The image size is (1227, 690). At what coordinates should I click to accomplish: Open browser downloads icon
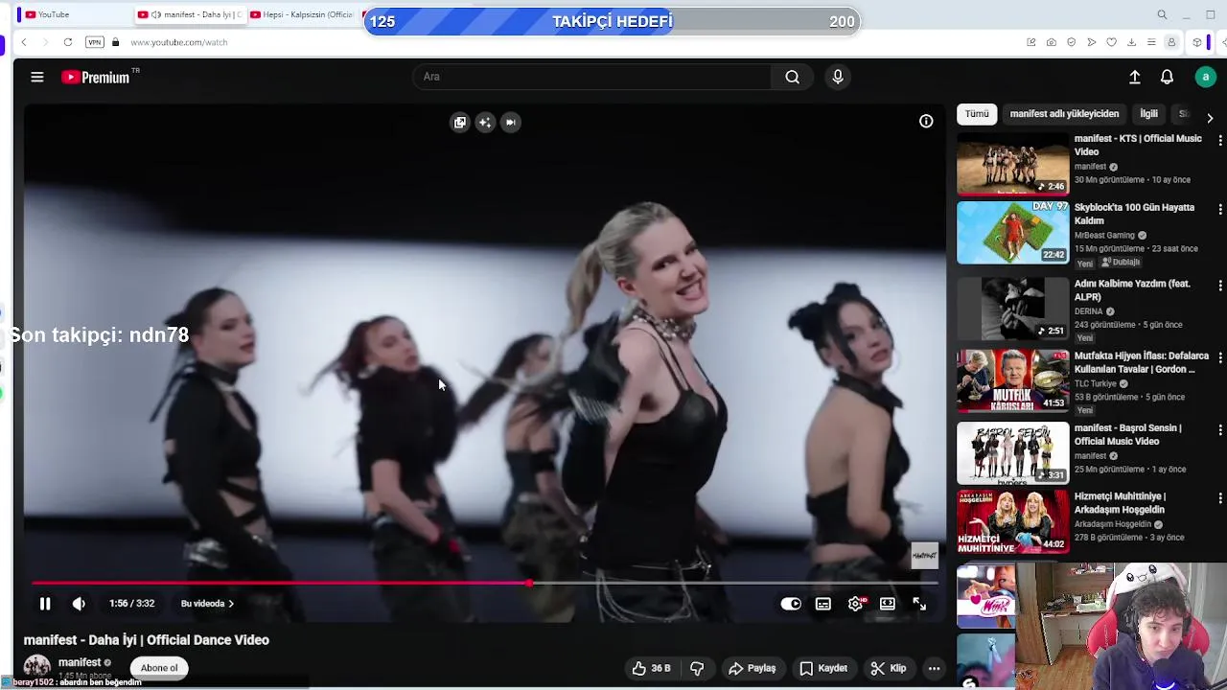(x=1131, y=42)
